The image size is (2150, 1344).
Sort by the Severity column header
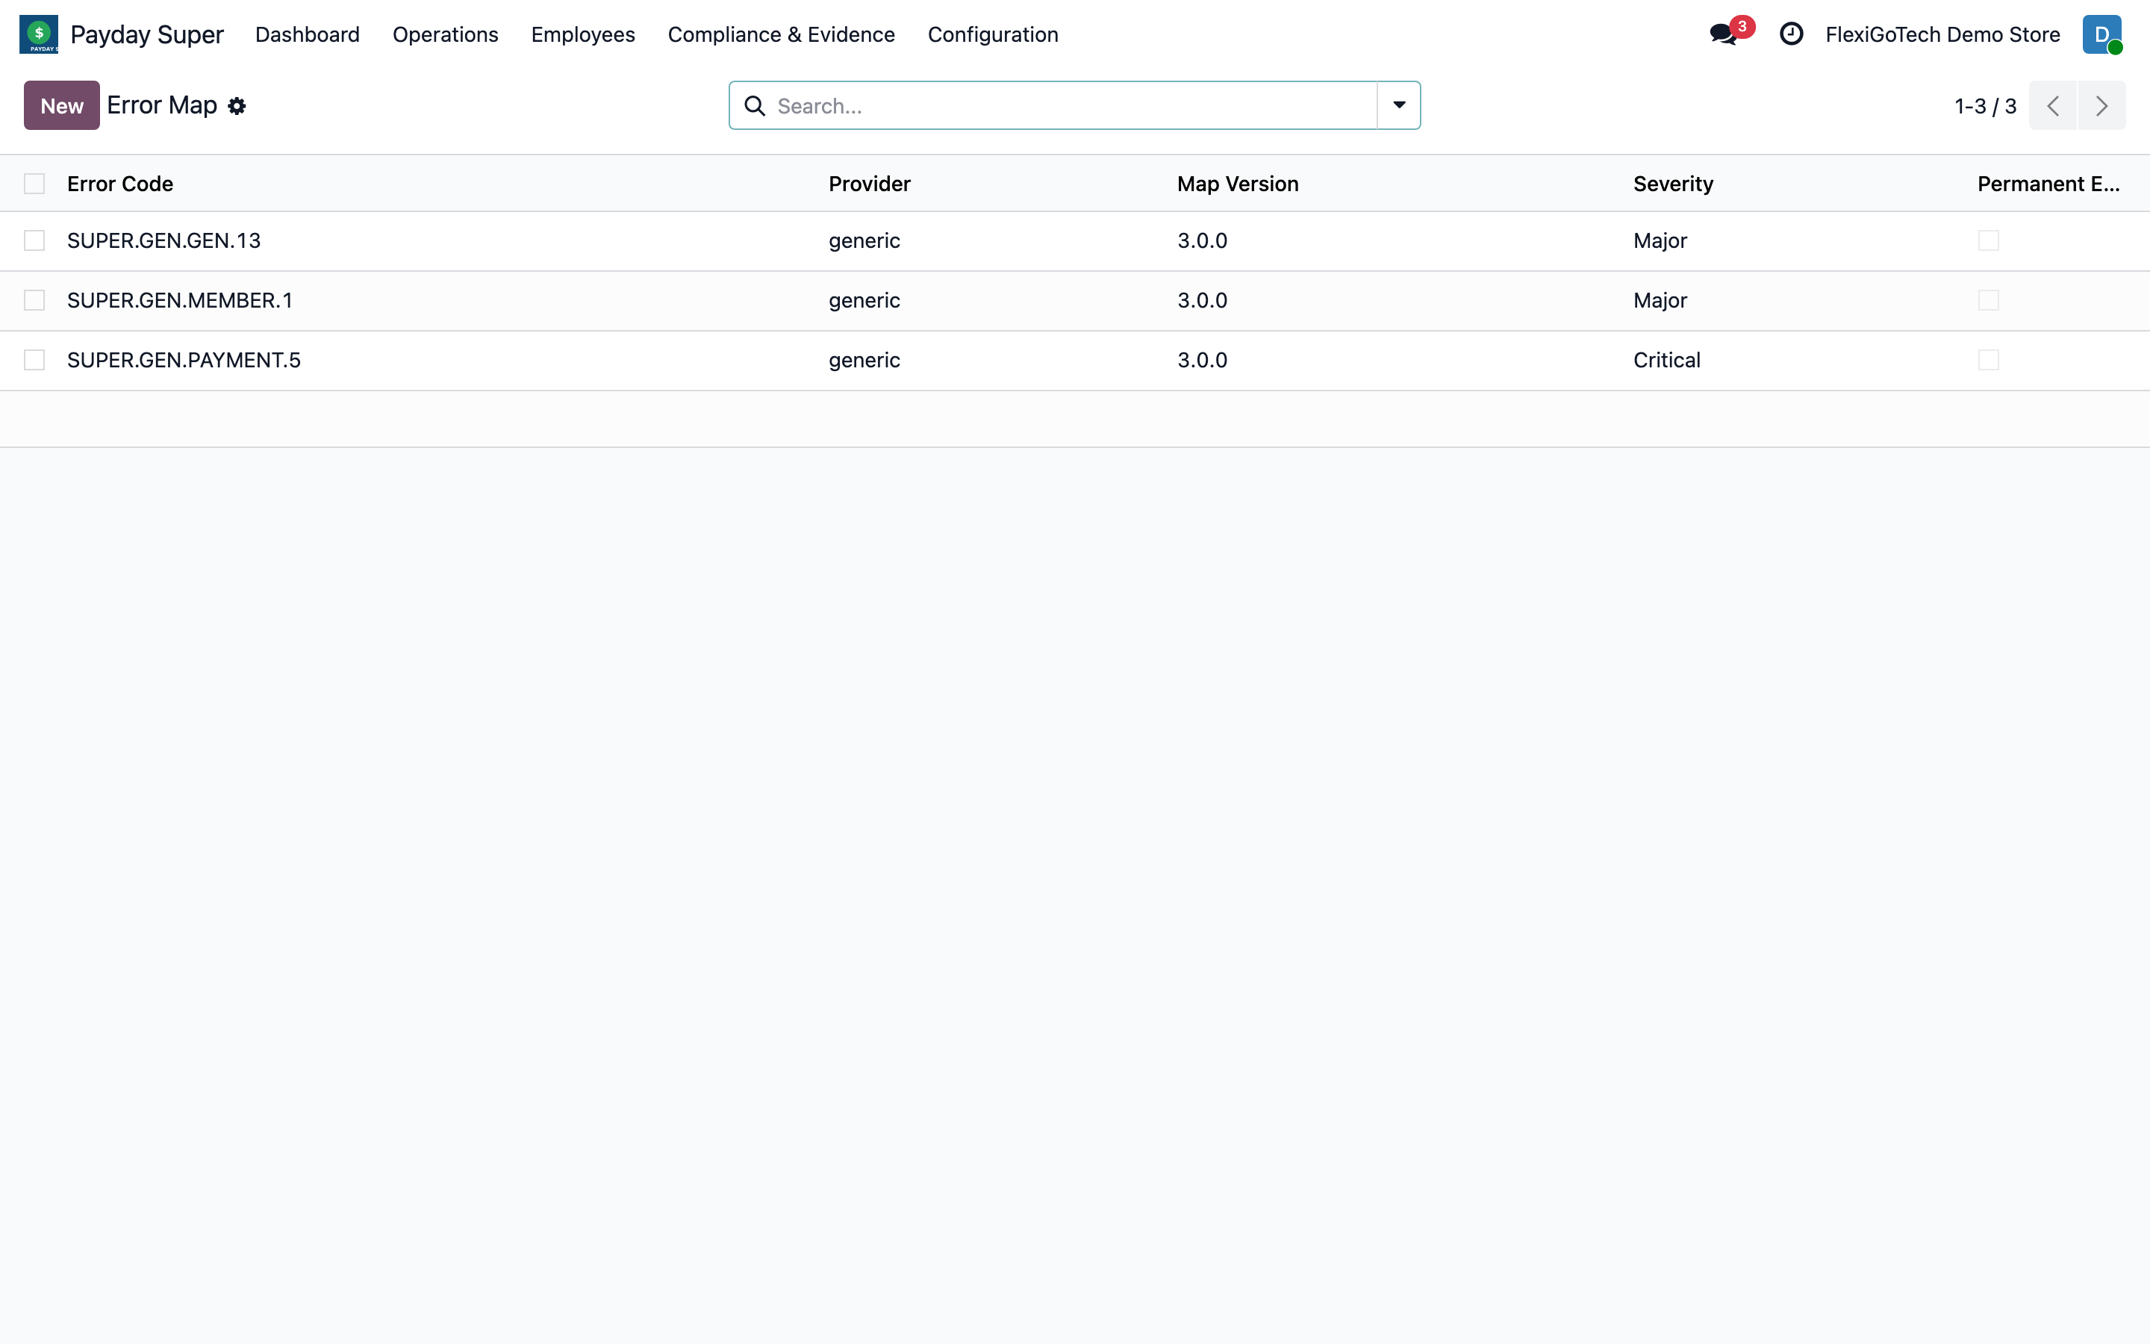(x=1673, y=184)
